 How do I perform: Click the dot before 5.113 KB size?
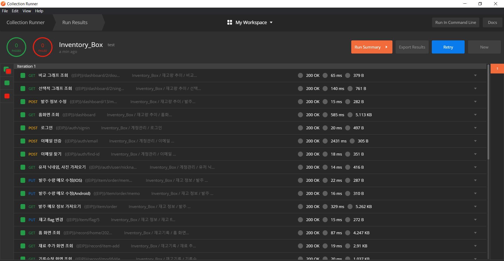pos(350,115)
